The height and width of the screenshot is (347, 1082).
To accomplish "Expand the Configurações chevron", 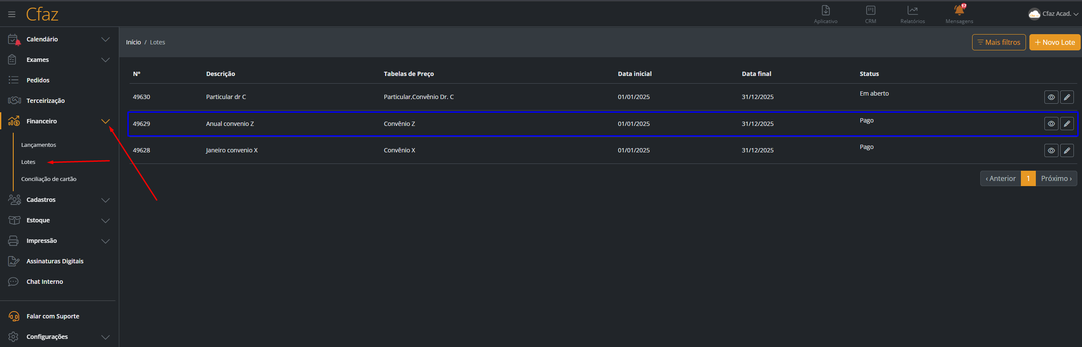I will click(105, 337).
